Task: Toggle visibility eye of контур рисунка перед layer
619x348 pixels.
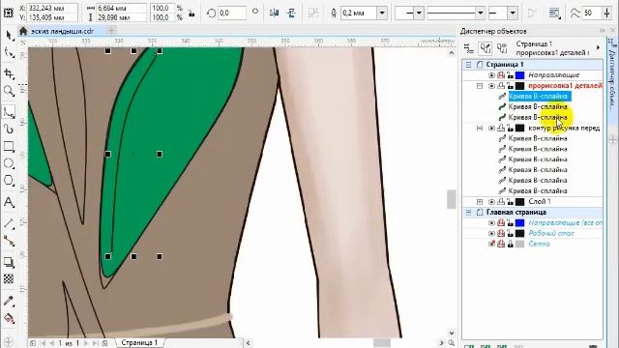Action: coord(491,128)
